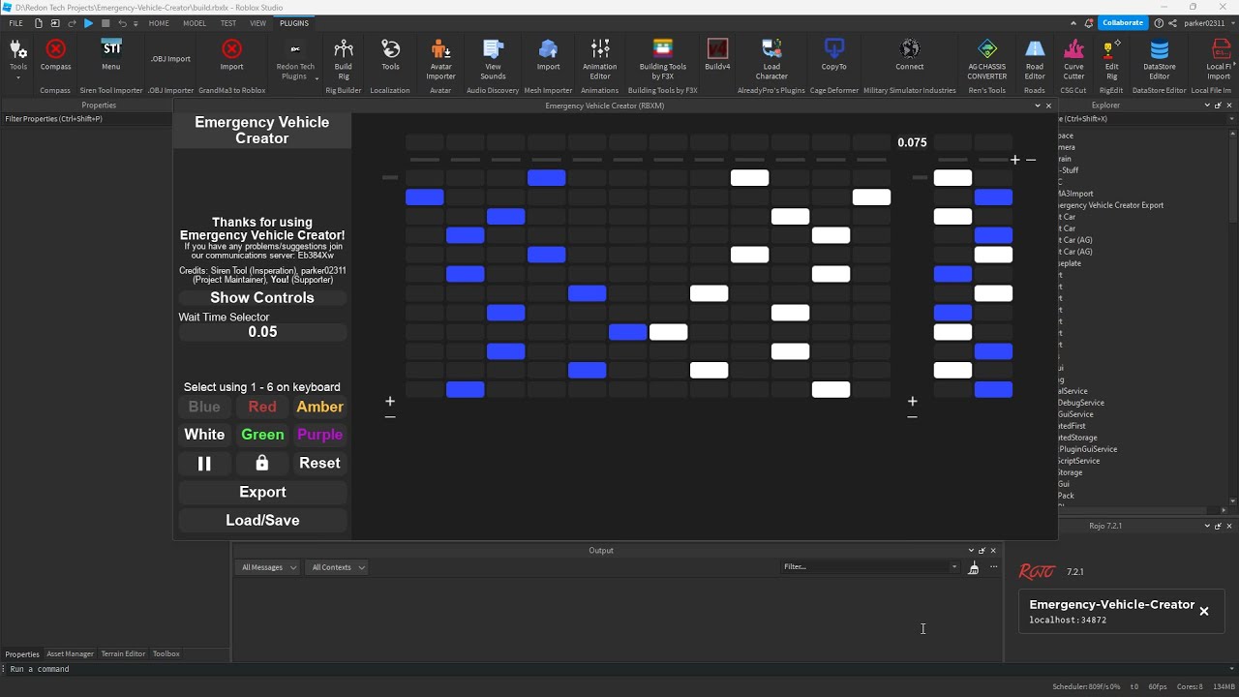This screenshot has height=697, width=1239.
Task: Launch the AG Chassis Converter
Action: (x=987, y=60)
